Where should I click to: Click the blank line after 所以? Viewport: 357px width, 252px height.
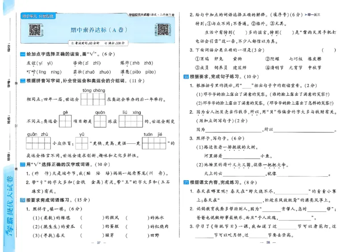tap(304, 130)
